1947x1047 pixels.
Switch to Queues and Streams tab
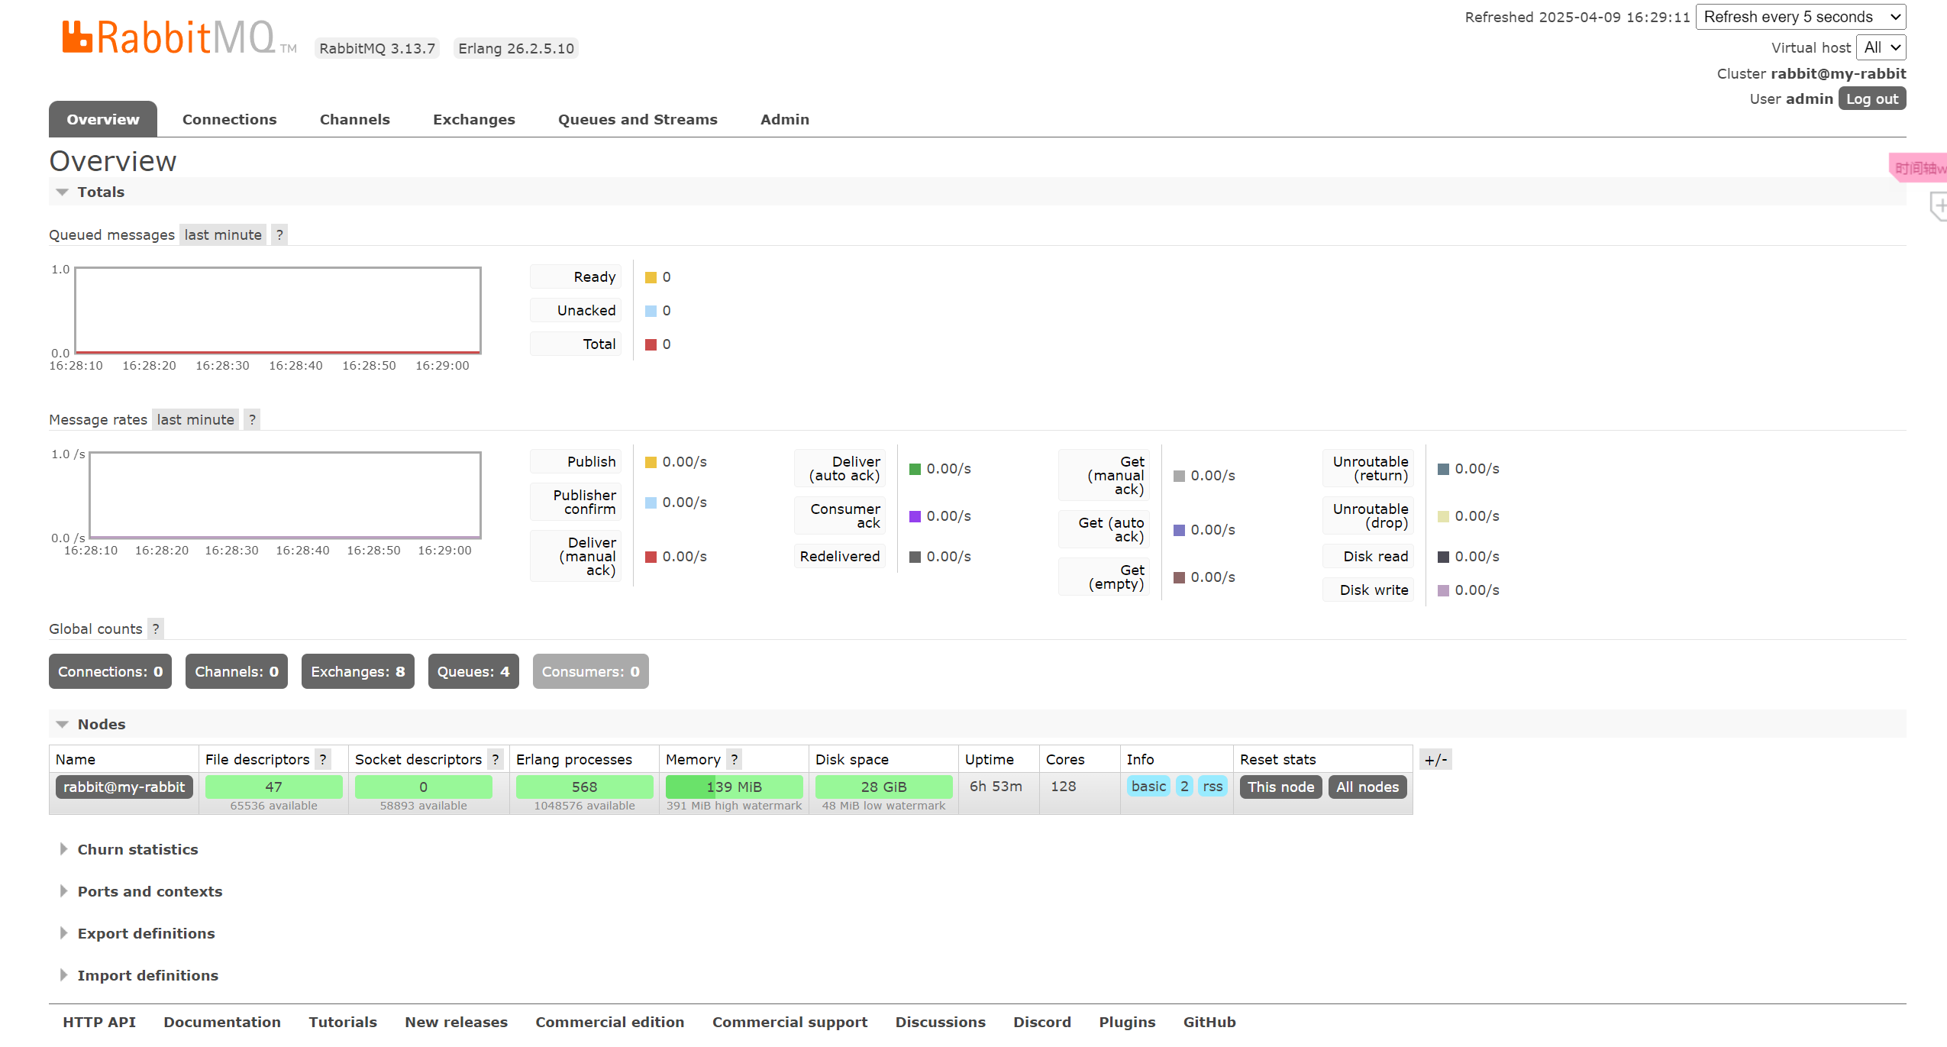pyautogui.click(x=638, y=120)
